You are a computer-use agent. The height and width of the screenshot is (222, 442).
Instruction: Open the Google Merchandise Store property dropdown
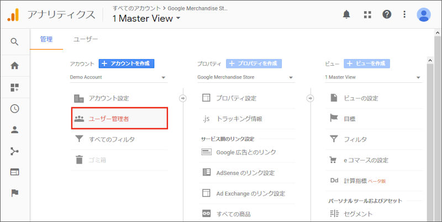246,77
